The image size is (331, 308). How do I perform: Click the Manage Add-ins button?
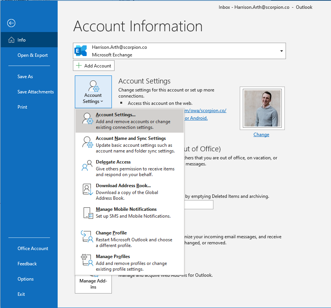[93, 284]
